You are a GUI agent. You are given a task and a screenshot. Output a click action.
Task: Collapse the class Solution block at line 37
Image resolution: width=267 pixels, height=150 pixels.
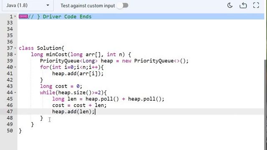tap(15, 48)
